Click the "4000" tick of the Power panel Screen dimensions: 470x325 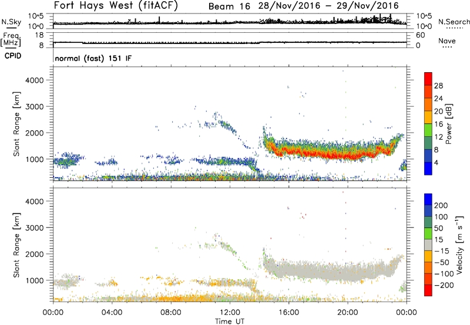34,80
